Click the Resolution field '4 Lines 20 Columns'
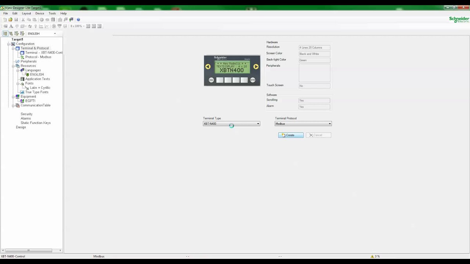This screenshot has width=470, height=264. pos(314,48)
